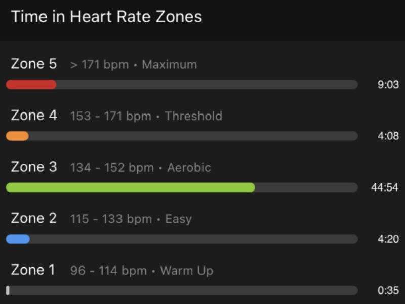
Task: Click the small white Zone 1 bar marker
Action: tap(8, 290)
